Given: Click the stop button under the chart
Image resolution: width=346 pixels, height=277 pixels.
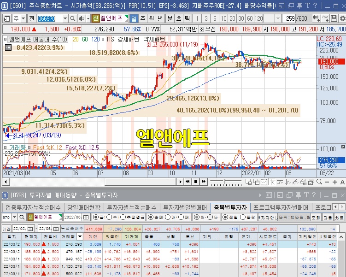Looking at the screenshot, I should pyautogui.click(x=195, y=182).
